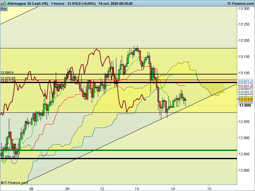
Task: Click the 09 date label on time axis
Action: (x=67, y=189)
